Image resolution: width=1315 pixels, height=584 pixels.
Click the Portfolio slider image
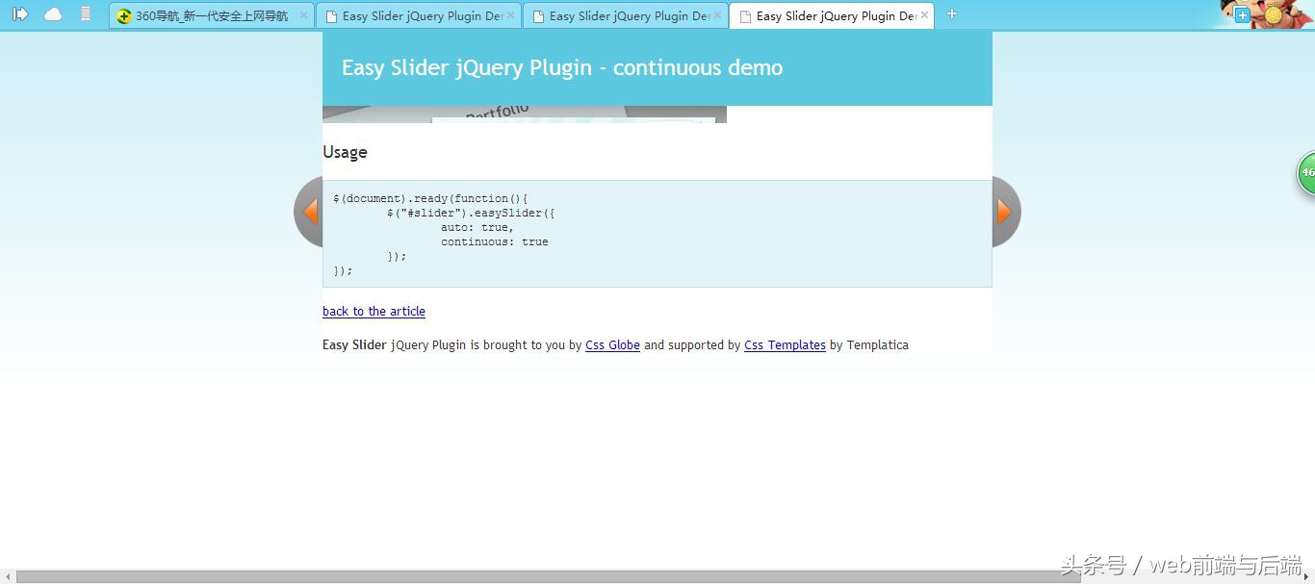point(525,114)
